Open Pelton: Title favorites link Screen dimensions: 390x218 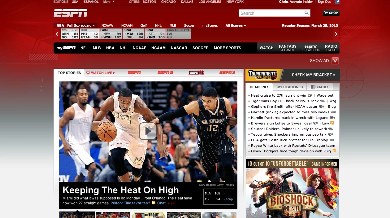130,203
